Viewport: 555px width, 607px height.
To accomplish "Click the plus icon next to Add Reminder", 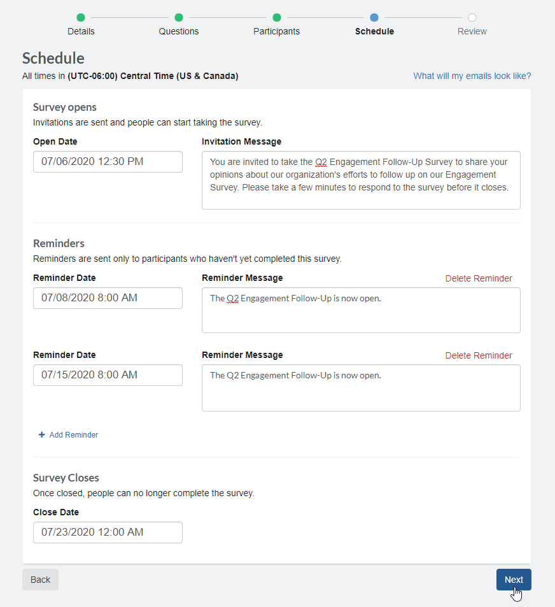I will tap(41, 434).
